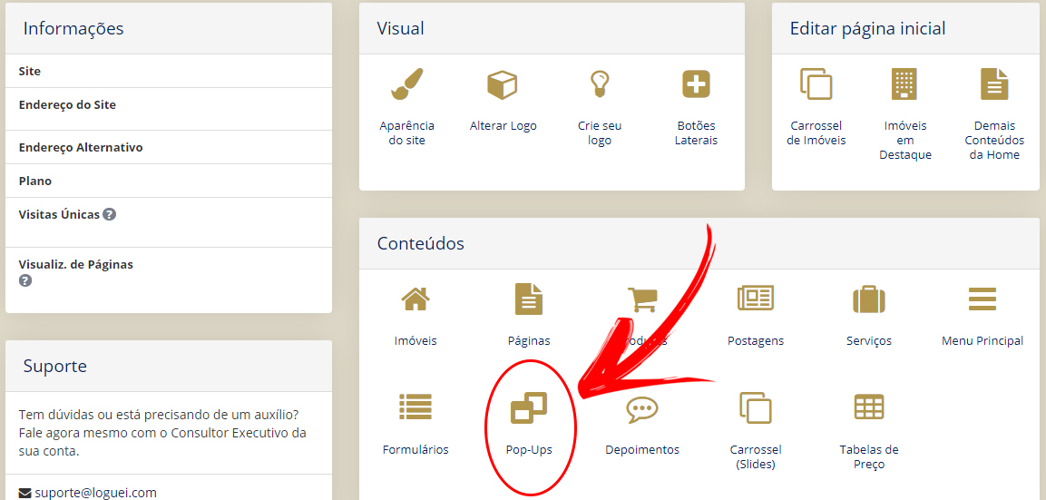The width and height of the screenshot is (1046, 500).
Task: Click the help icon under Visualiz. de Páginas
Action: tap(25, 280)
